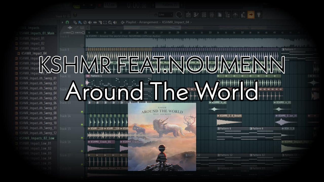Open the Line snap dropdown
Screen dimensions: 324x182
[166, 15]
